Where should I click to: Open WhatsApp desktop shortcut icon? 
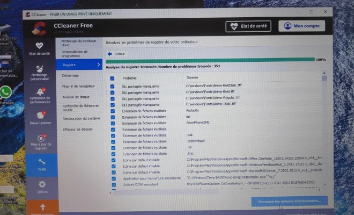5,92
